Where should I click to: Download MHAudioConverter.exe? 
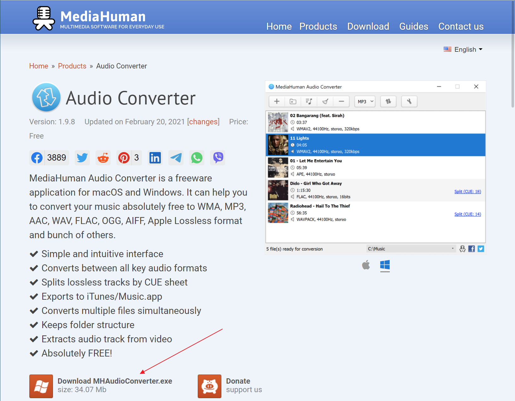point(115,381)
